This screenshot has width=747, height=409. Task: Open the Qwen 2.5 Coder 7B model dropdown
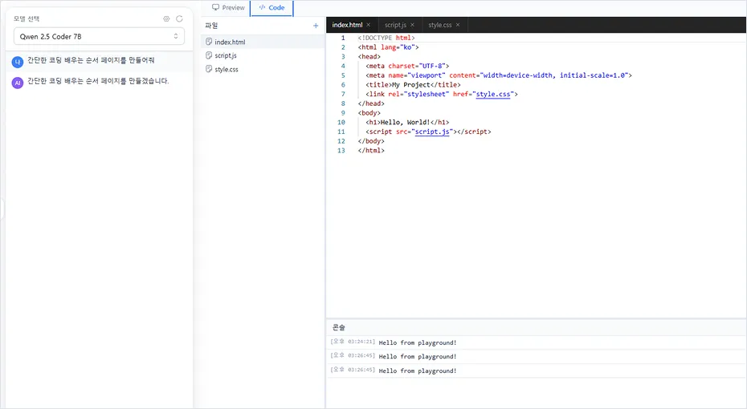click(99, 36)
